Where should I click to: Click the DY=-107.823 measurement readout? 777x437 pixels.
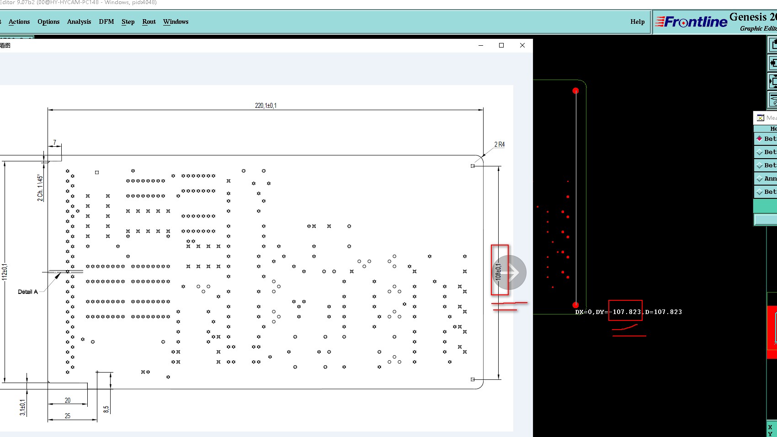pos(618,312)
